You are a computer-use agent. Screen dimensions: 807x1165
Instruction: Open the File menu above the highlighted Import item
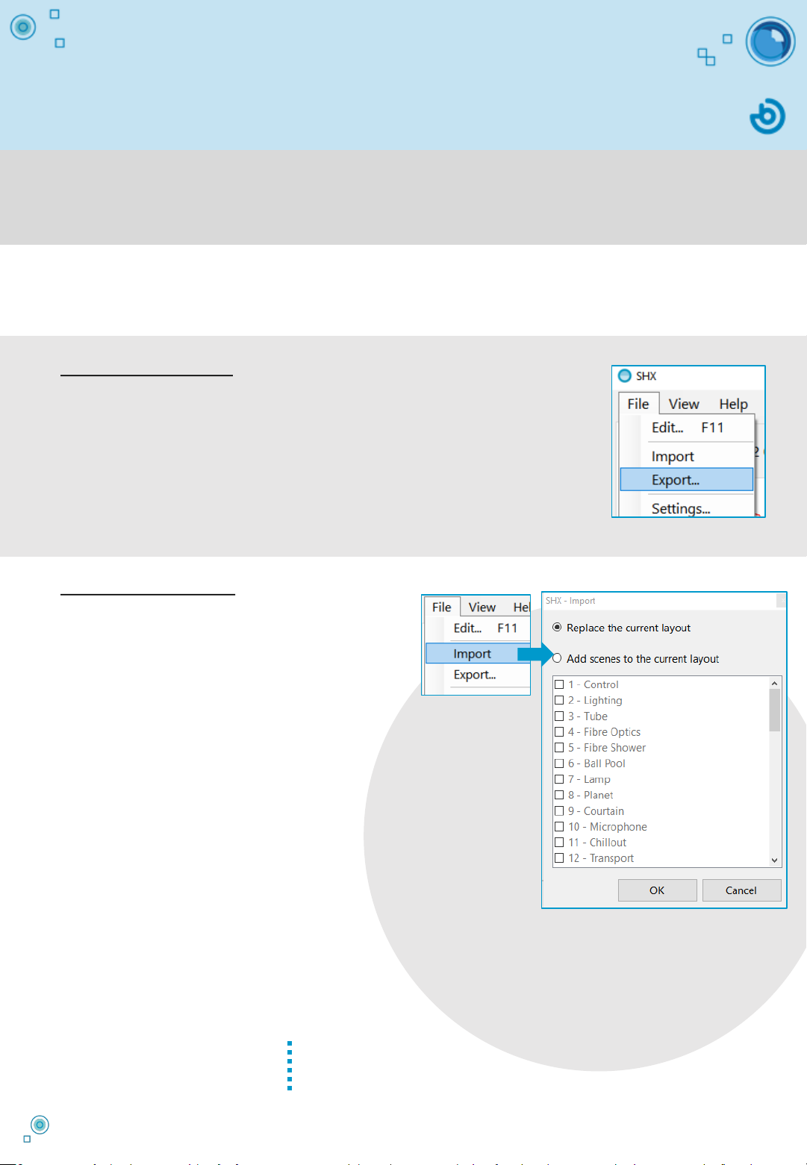click(442, 607)
